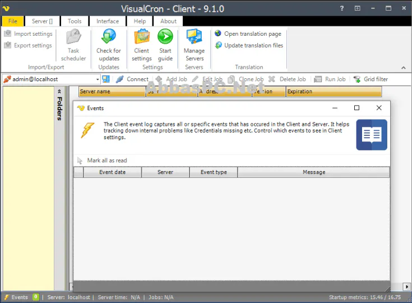Open the Tools ribbon tab
The width and height of the screenshot is (412, 303).
click(75, 21)
